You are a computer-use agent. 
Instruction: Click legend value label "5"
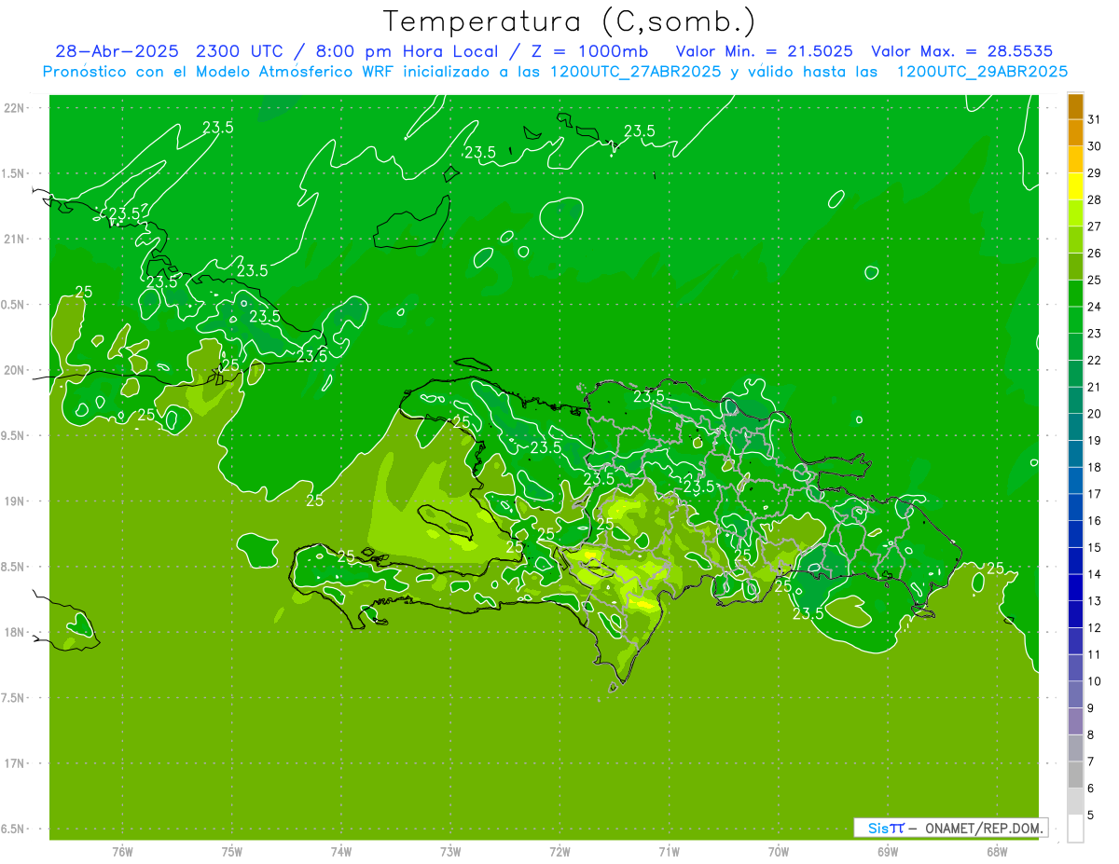[x=1091, y=816]
